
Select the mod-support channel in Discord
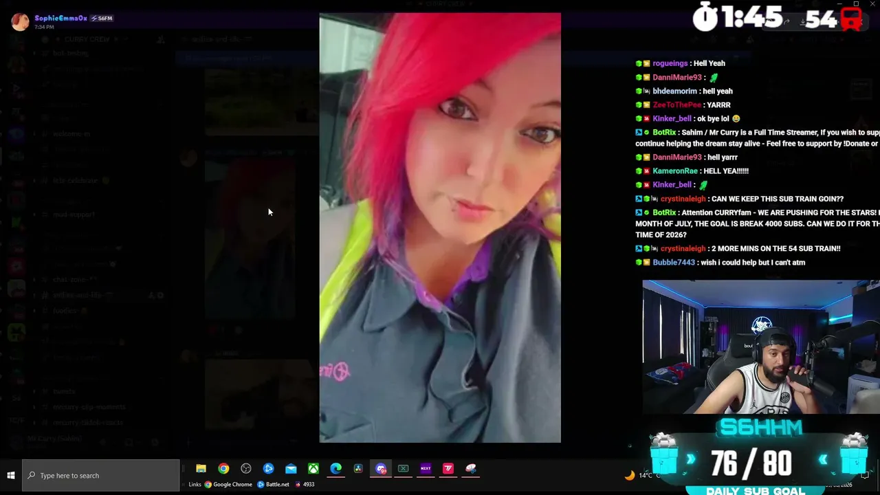(74, 214)
